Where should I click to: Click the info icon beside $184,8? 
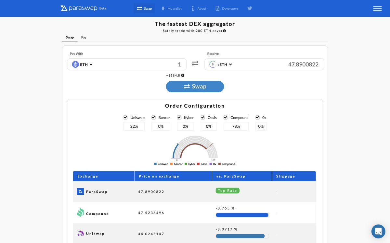click(x=183, y=75)
